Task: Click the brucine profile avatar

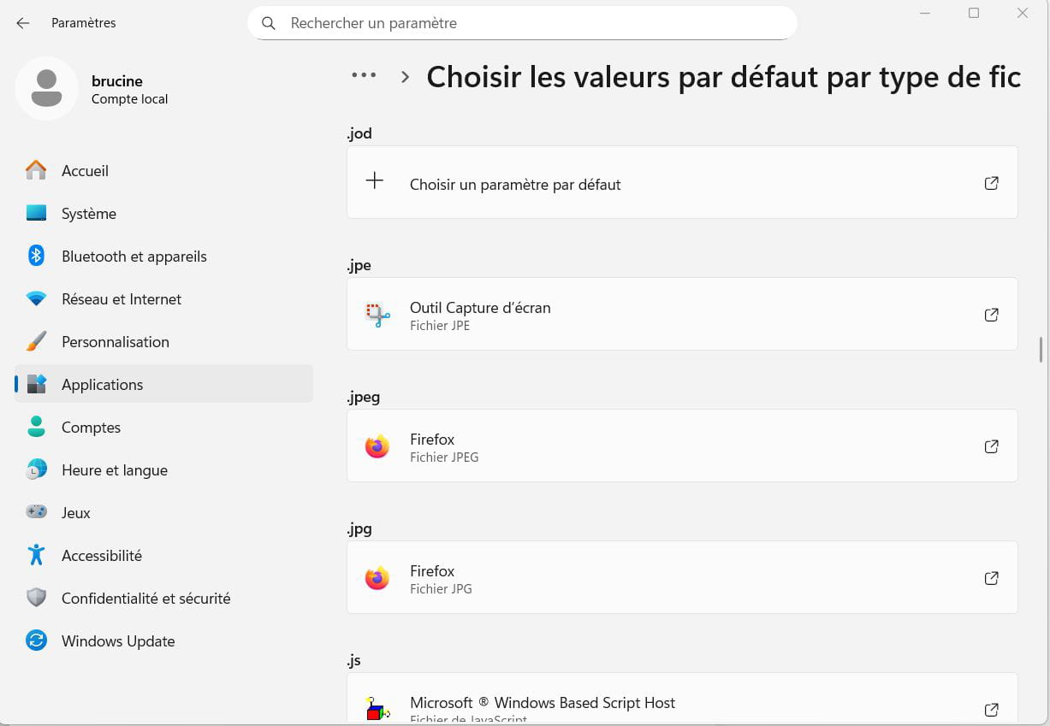Action: [x=46, y=89]
